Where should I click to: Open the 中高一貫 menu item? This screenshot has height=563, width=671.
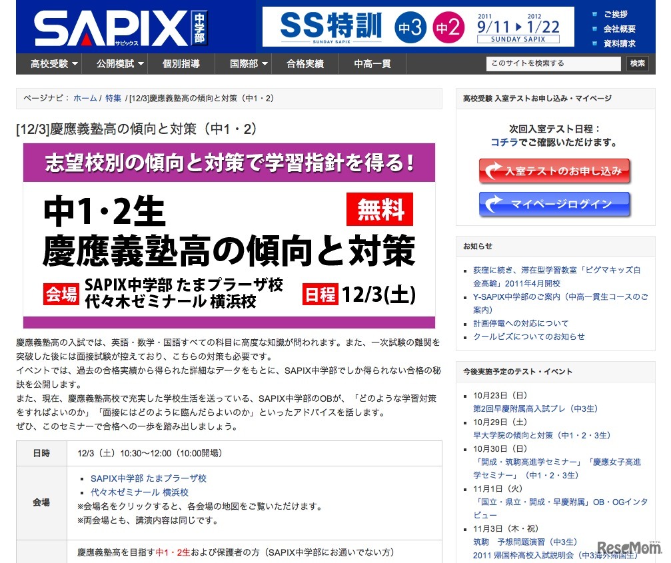point(372,64)
